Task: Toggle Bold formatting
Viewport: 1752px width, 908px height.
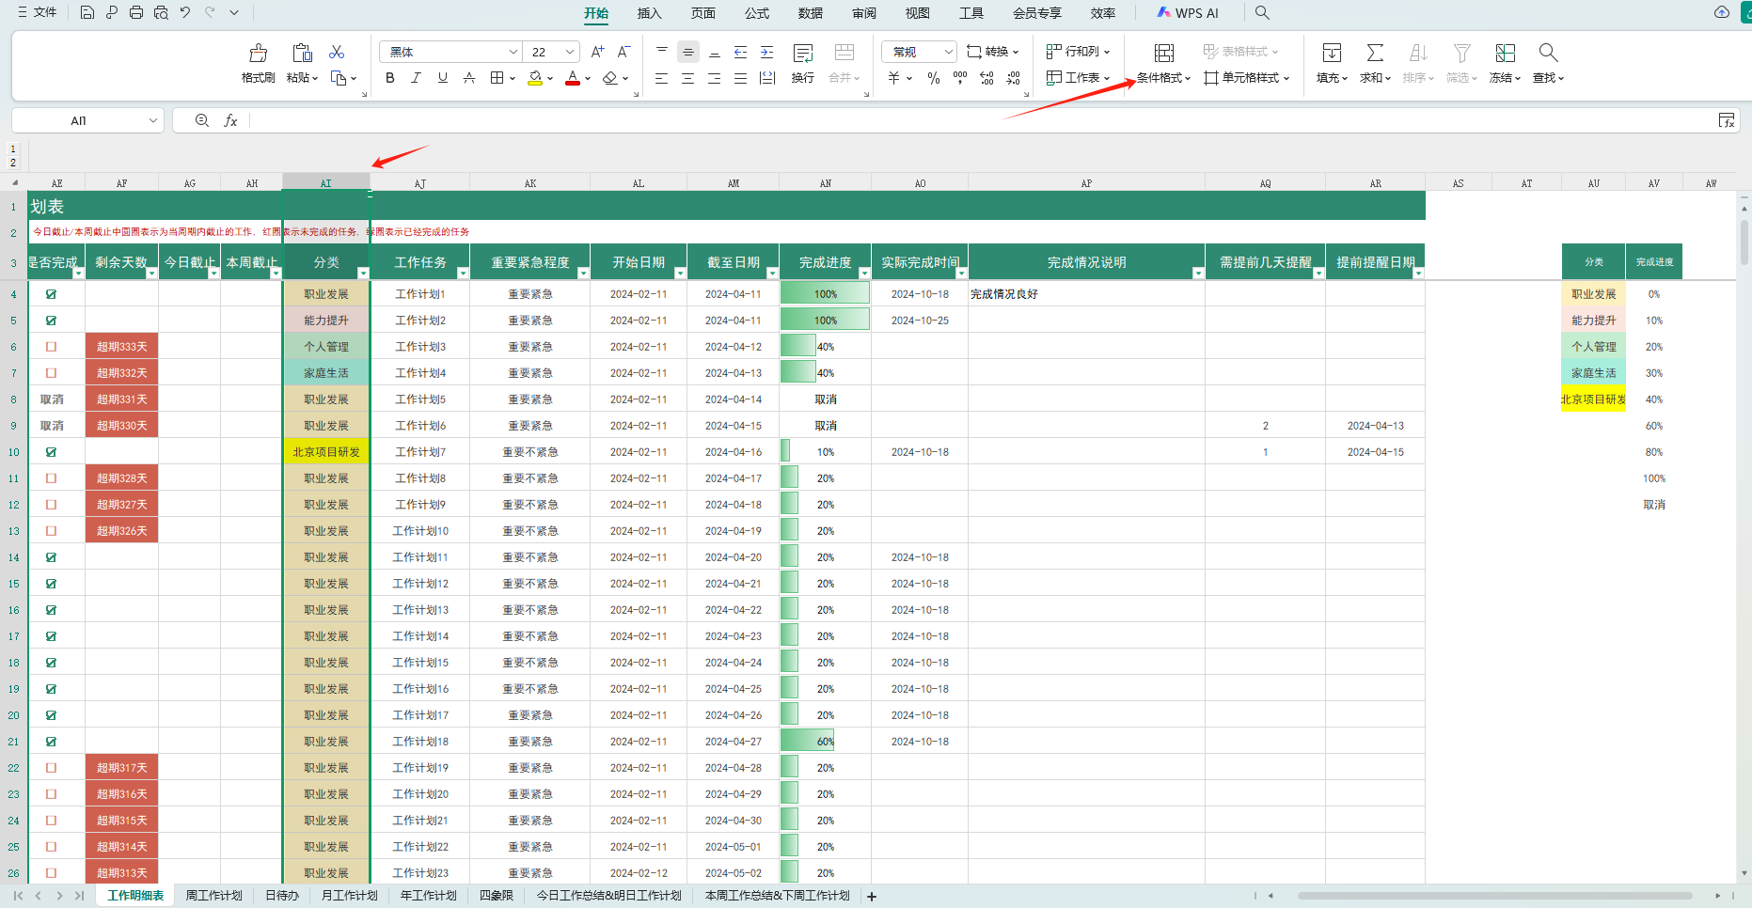Action: coord(389,78)
